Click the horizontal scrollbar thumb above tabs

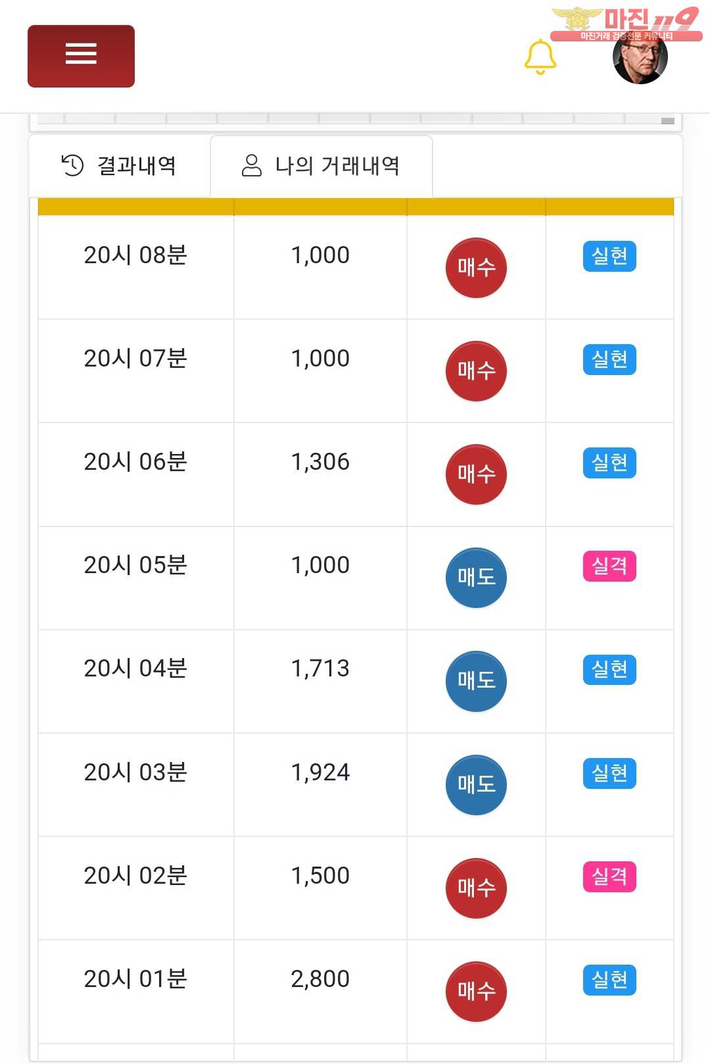pyautogui.click(x=668, y=120)
